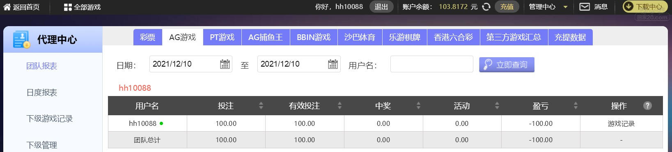This screenshot has width=672, height=152.
Task: Open 日度报表 in the sidebar
Action: (42, 92)
